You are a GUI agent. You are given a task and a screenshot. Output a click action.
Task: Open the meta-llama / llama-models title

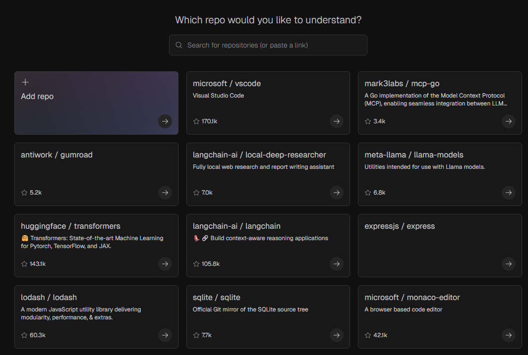(414, 154)
